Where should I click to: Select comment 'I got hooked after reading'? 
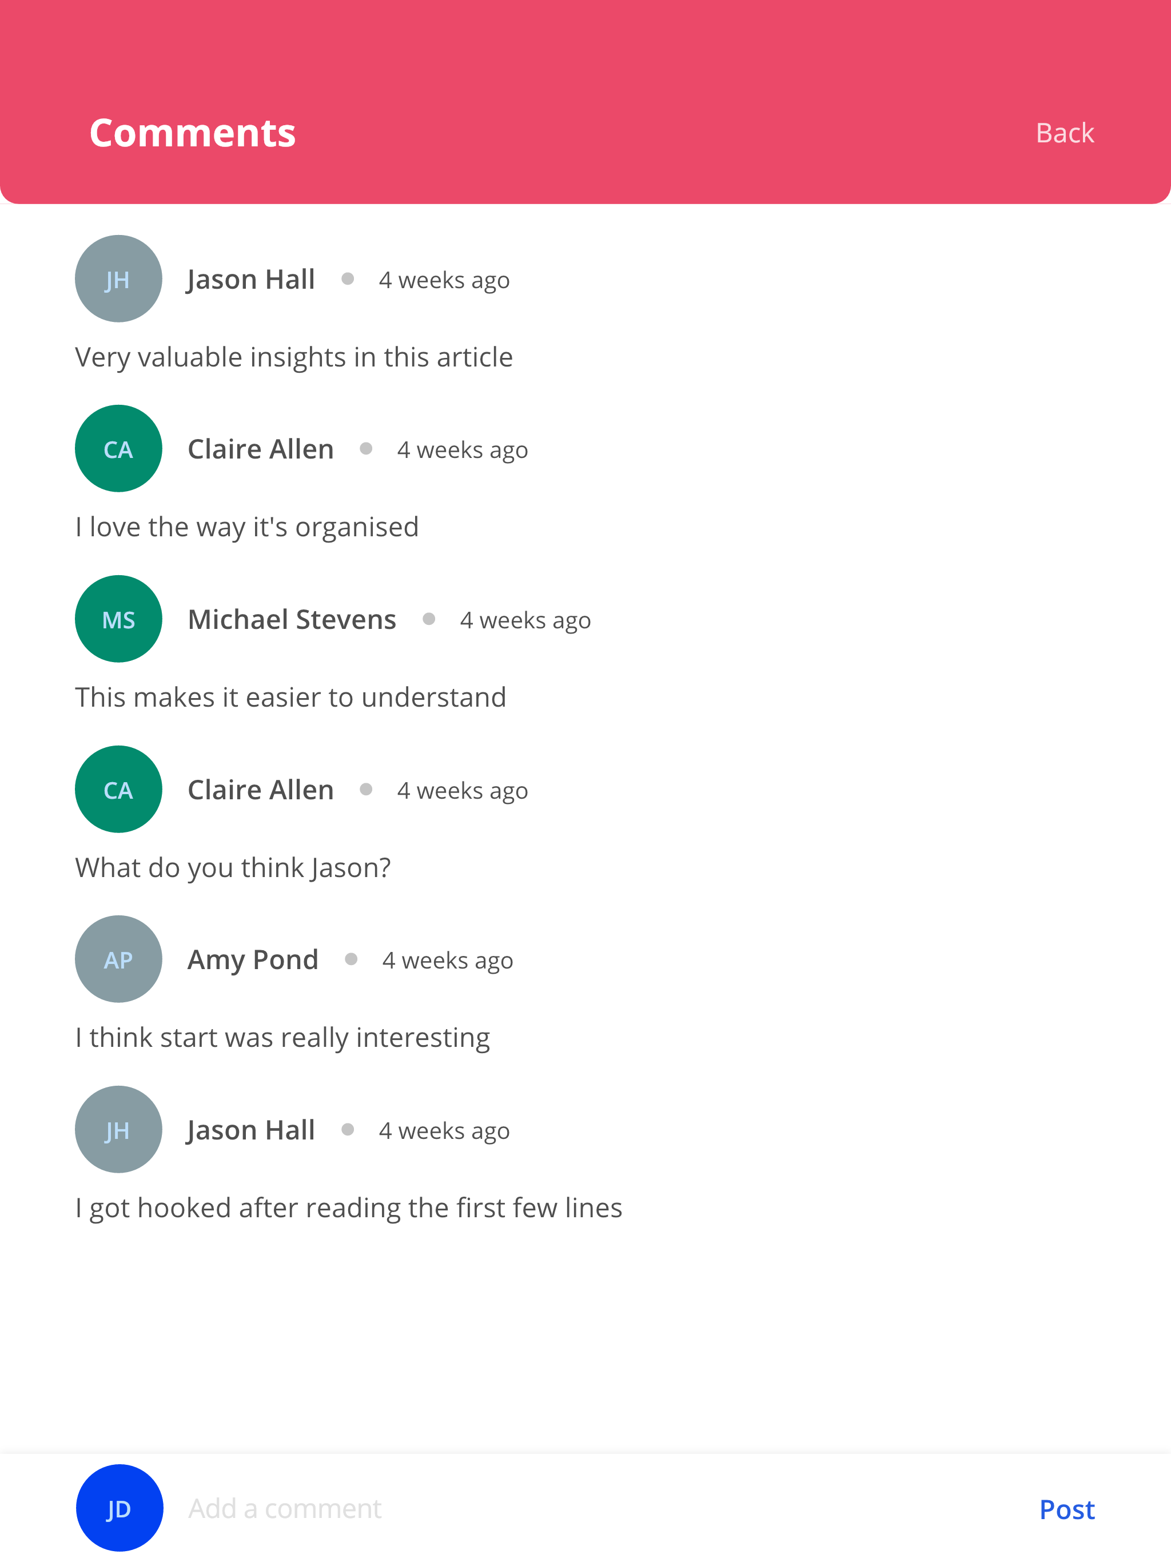348,1208
